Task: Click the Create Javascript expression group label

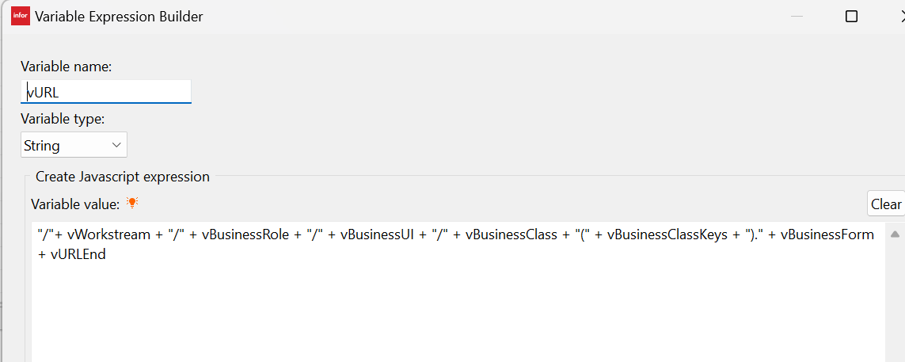Action: pyautogui.click(x=123, y=177)
